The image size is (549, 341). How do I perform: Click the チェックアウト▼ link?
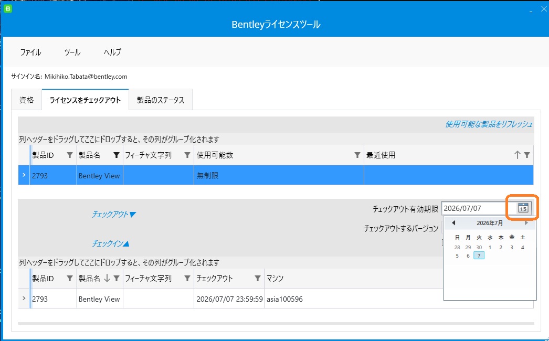coord(113,214)
